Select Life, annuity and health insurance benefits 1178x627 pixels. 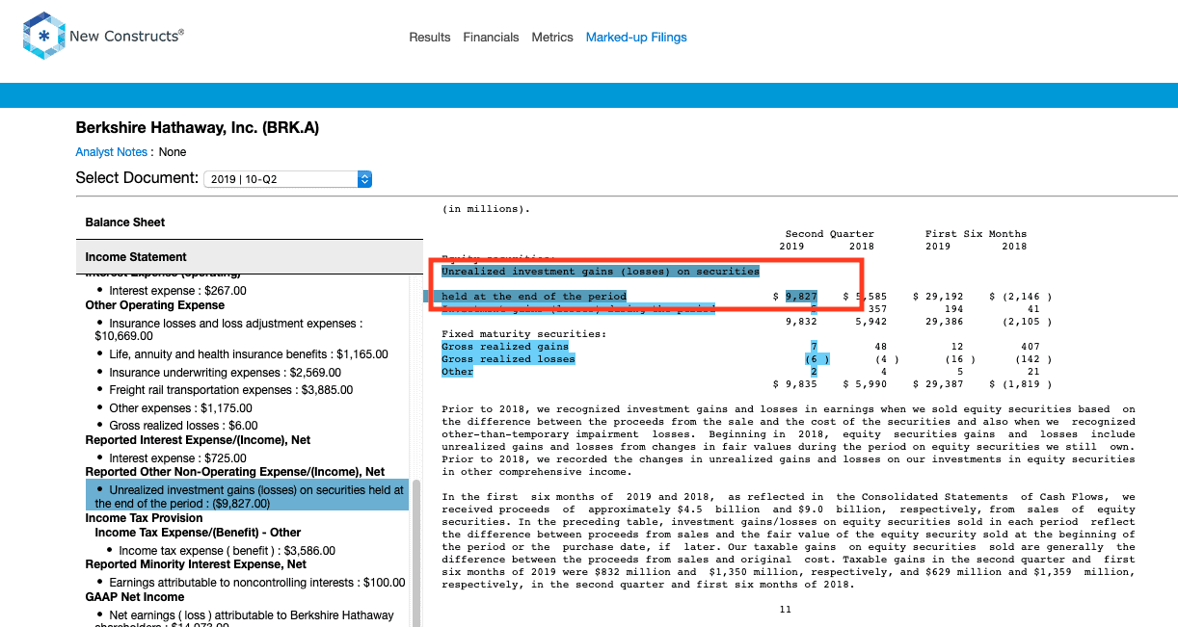click(x=249, y=354)
